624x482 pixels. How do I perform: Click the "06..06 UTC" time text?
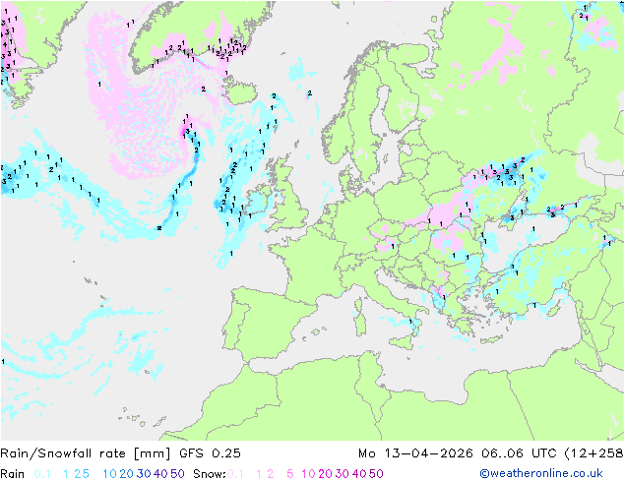(518, 453)
